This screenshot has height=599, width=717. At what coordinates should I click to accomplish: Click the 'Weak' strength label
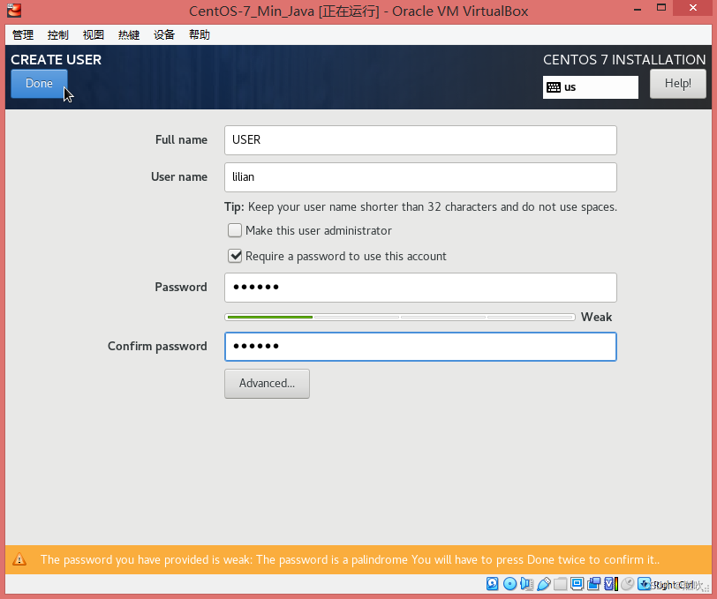596,317
